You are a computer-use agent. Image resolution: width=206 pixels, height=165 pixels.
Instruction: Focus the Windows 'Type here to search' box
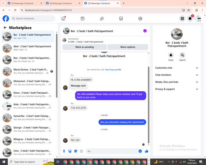[31, 162]
